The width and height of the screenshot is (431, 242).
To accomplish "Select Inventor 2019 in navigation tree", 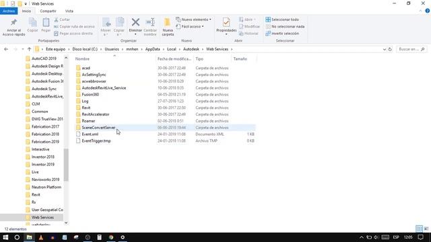I will pos(43,164).
